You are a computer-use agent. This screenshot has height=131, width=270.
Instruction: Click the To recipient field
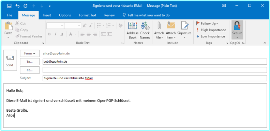point(155,62)
